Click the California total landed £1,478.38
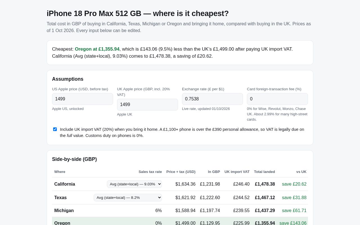 point(265,184)
